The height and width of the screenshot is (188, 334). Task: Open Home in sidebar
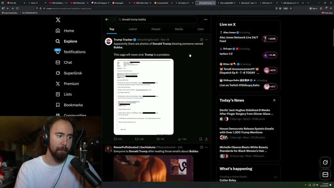65,31
